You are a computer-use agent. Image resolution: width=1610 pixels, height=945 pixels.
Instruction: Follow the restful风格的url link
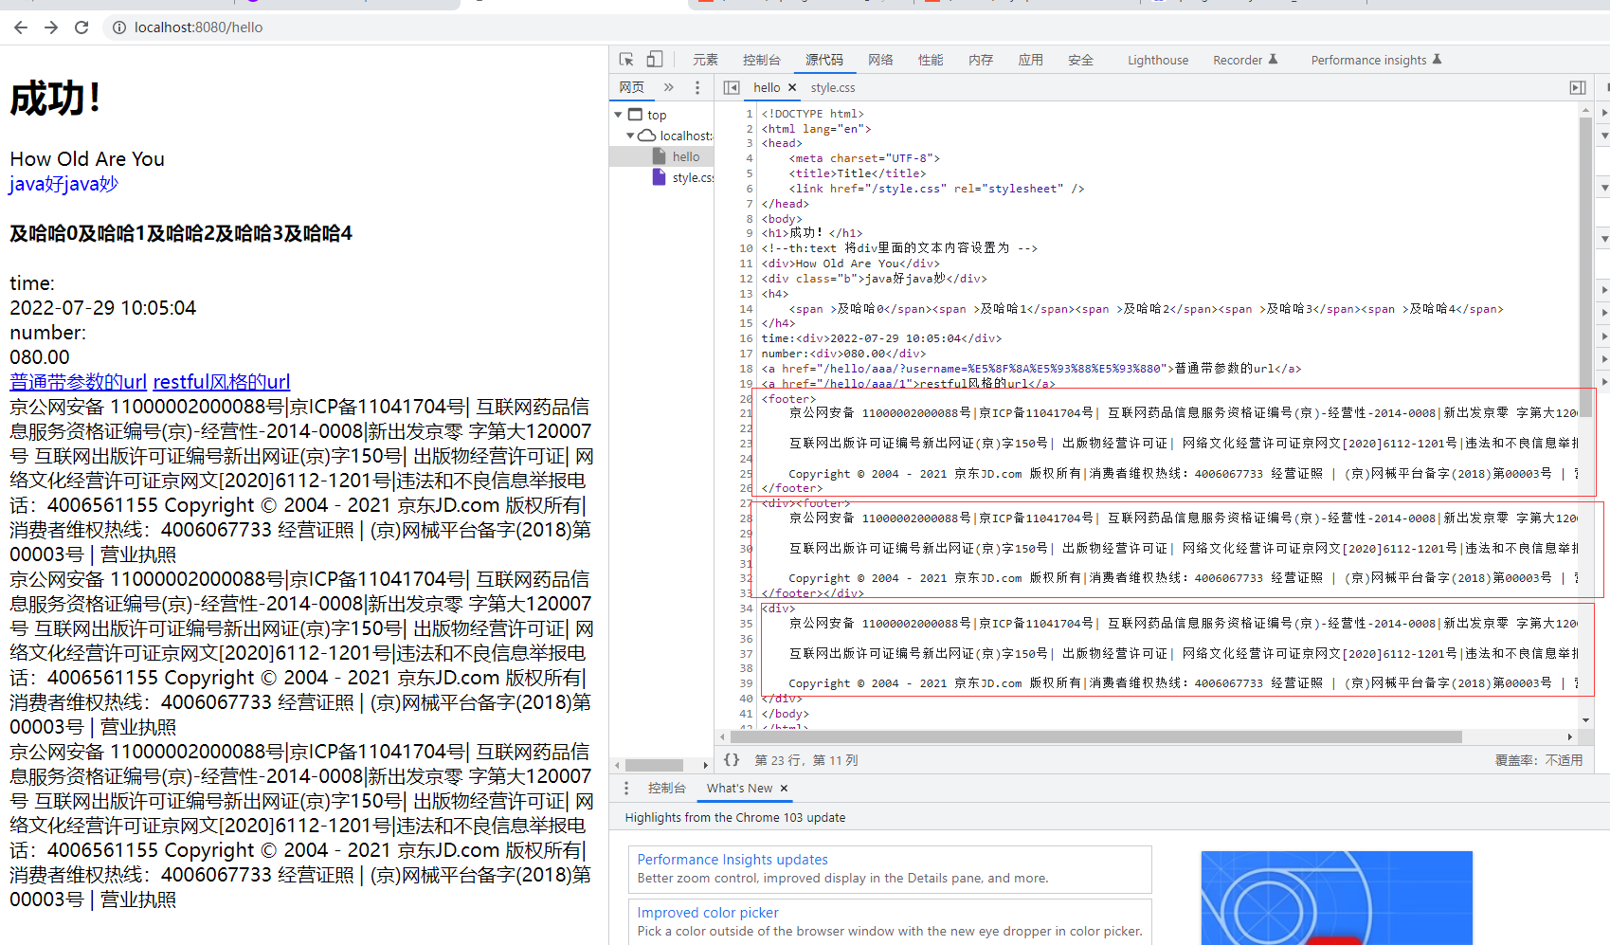tap(222, 382)
